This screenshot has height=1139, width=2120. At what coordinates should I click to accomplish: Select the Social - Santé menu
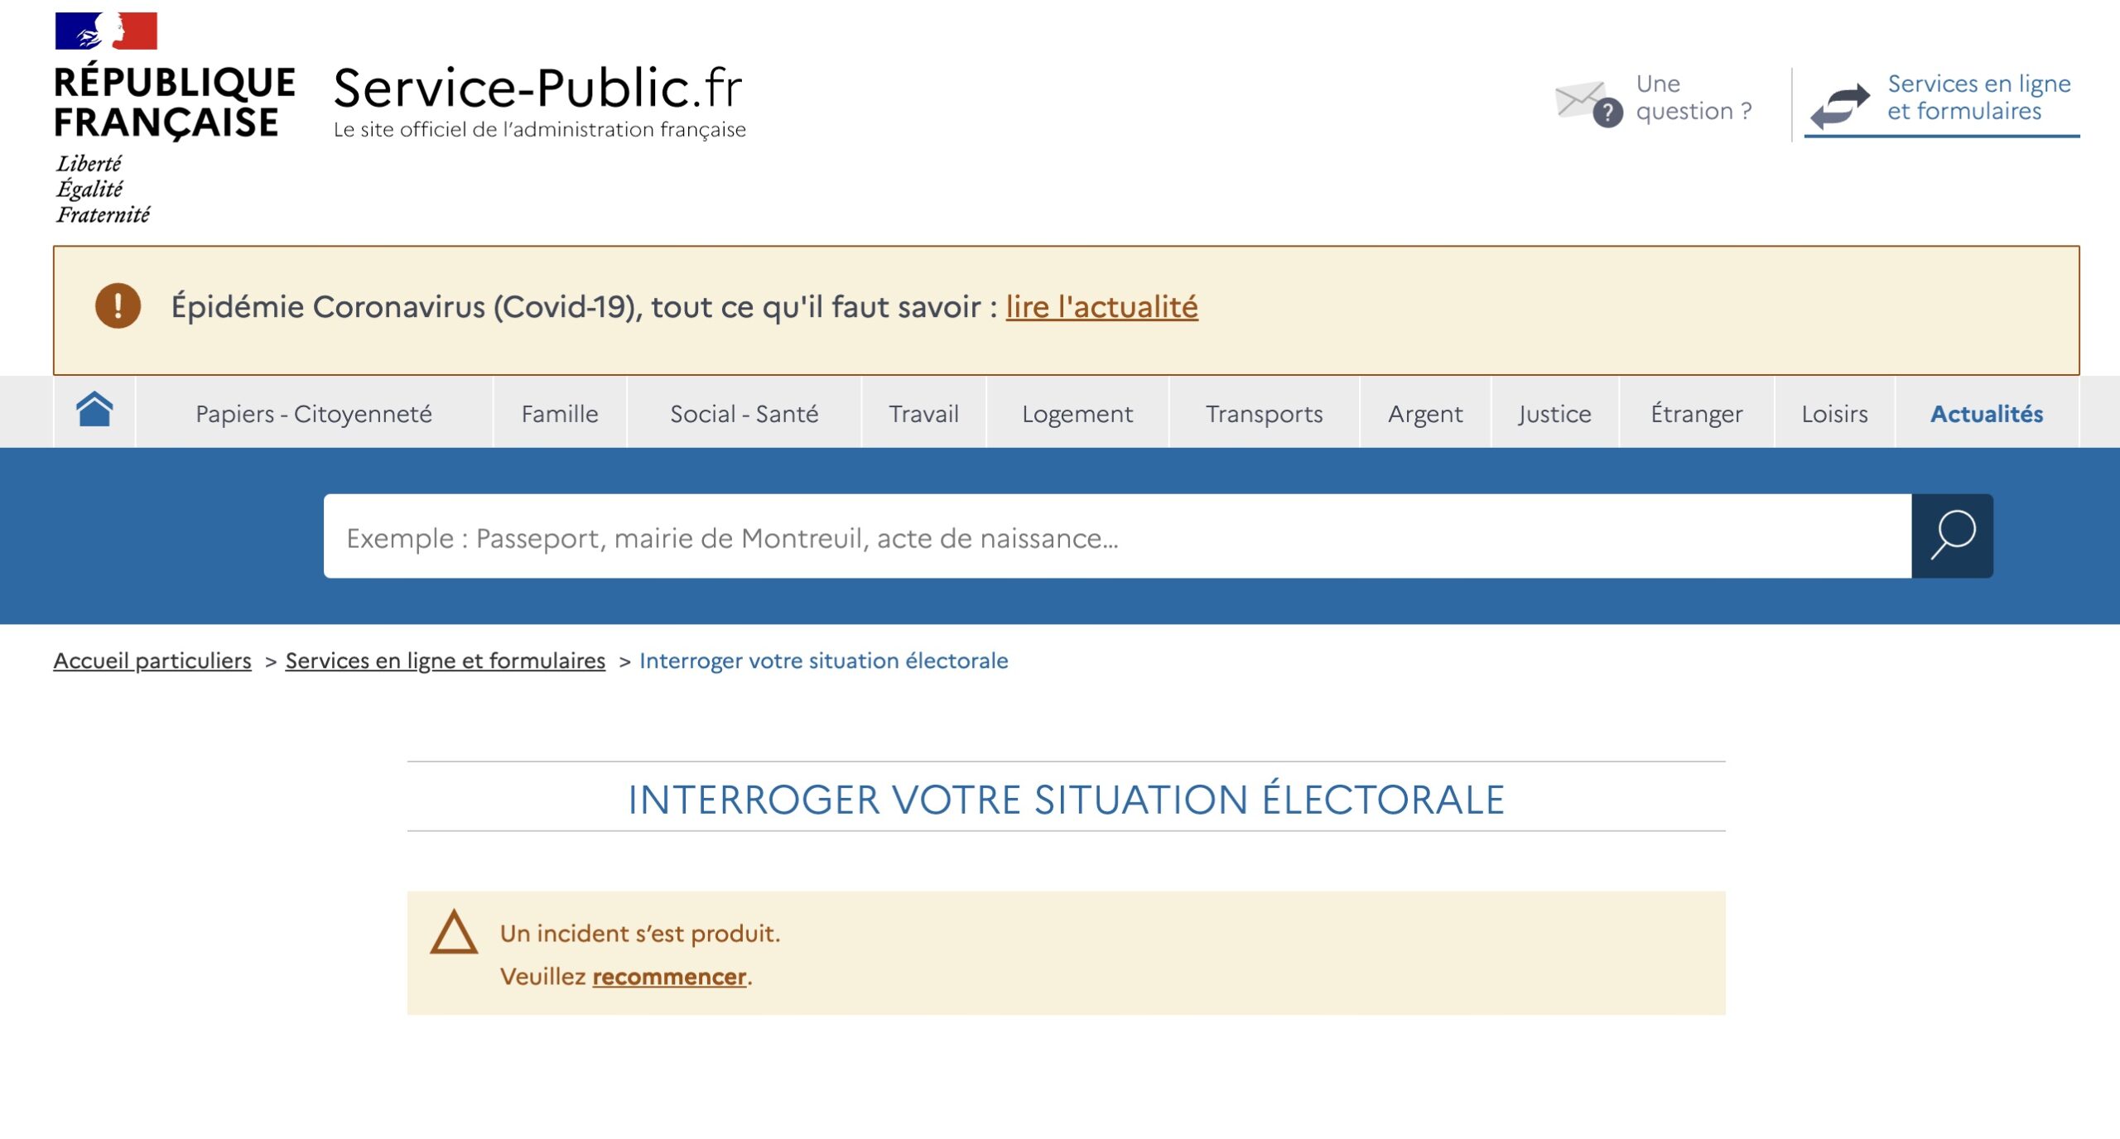point(744,414)
